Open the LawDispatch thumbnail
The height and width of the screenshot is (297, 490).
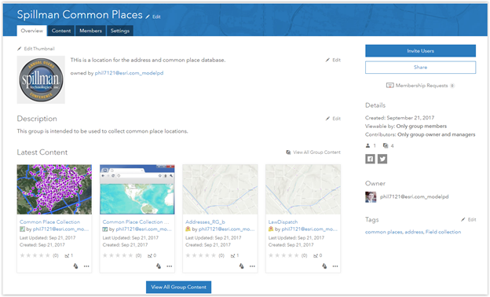click(x=303, y=189)
